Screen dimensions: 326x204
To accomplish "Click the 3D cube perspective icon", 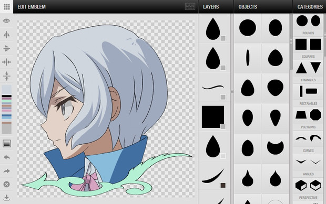I will click(x=301, y=185).
